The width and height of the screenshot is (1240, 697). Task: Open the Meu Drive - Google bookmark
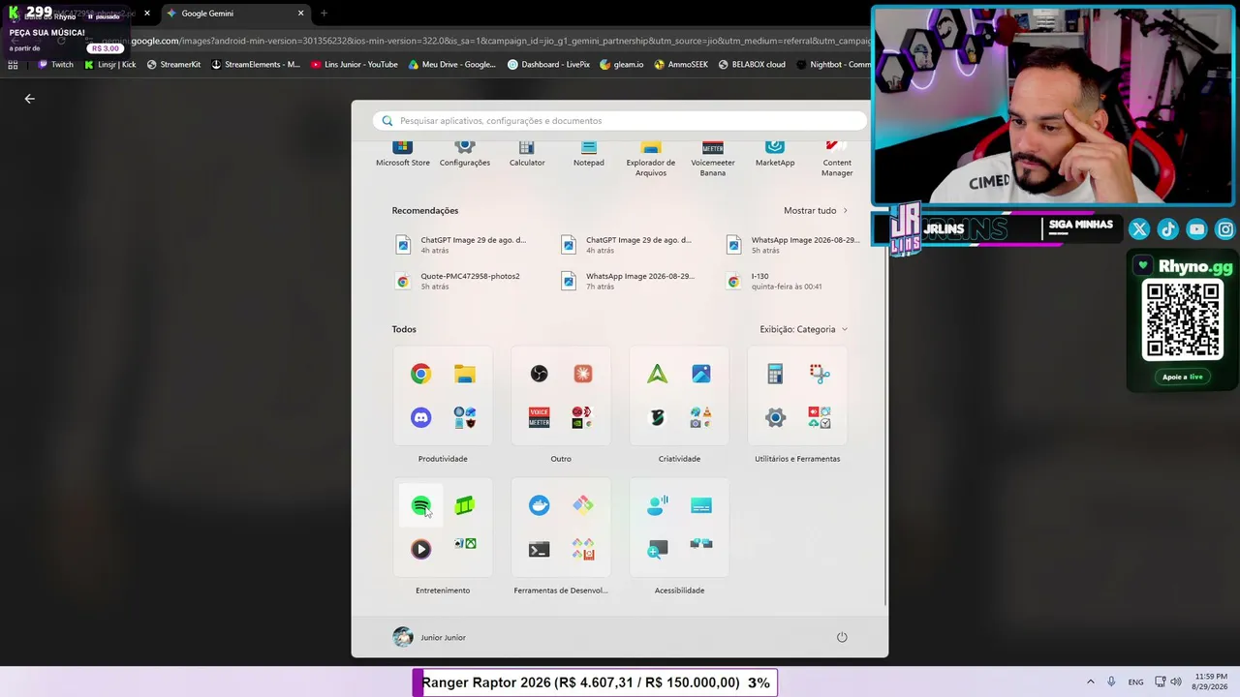[x=452, y=65]
